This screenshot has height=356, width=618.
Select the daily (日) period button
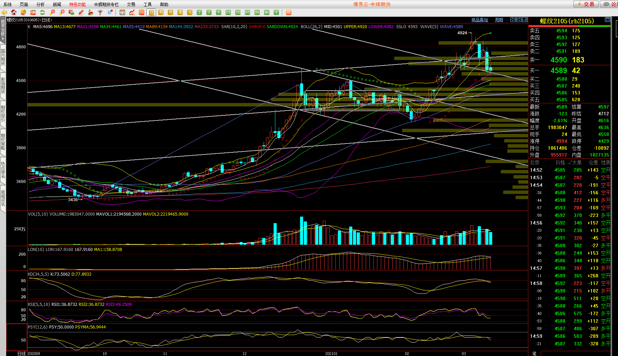(151, 12)
